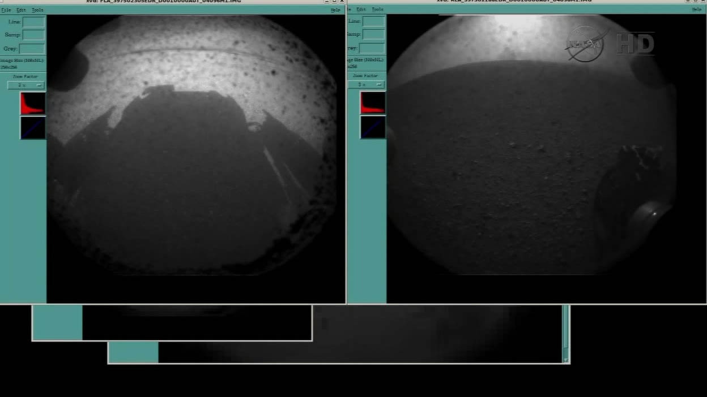Click Line value field in right window
This screenshot has width=707, height=397.
click(373, 21)
